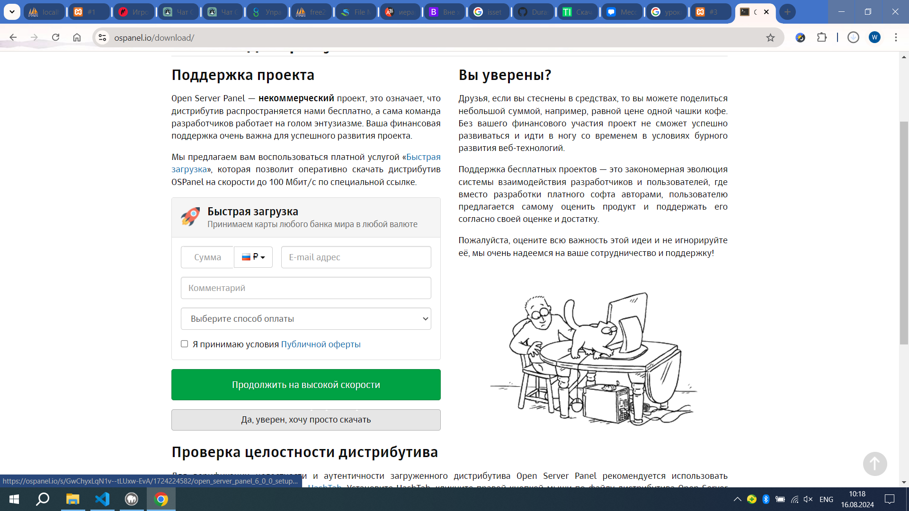Open the Chrome menu three dots
The height and width of the screenshot is (511, 909).
[x=896, y=37]
